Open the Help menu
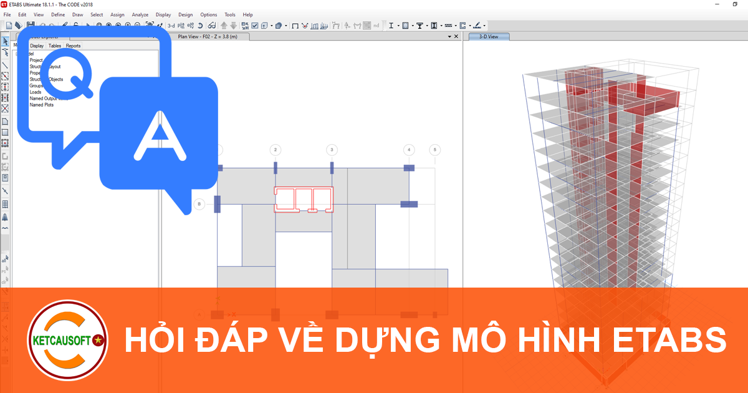748x393 pixels. (x=248, y=14)
